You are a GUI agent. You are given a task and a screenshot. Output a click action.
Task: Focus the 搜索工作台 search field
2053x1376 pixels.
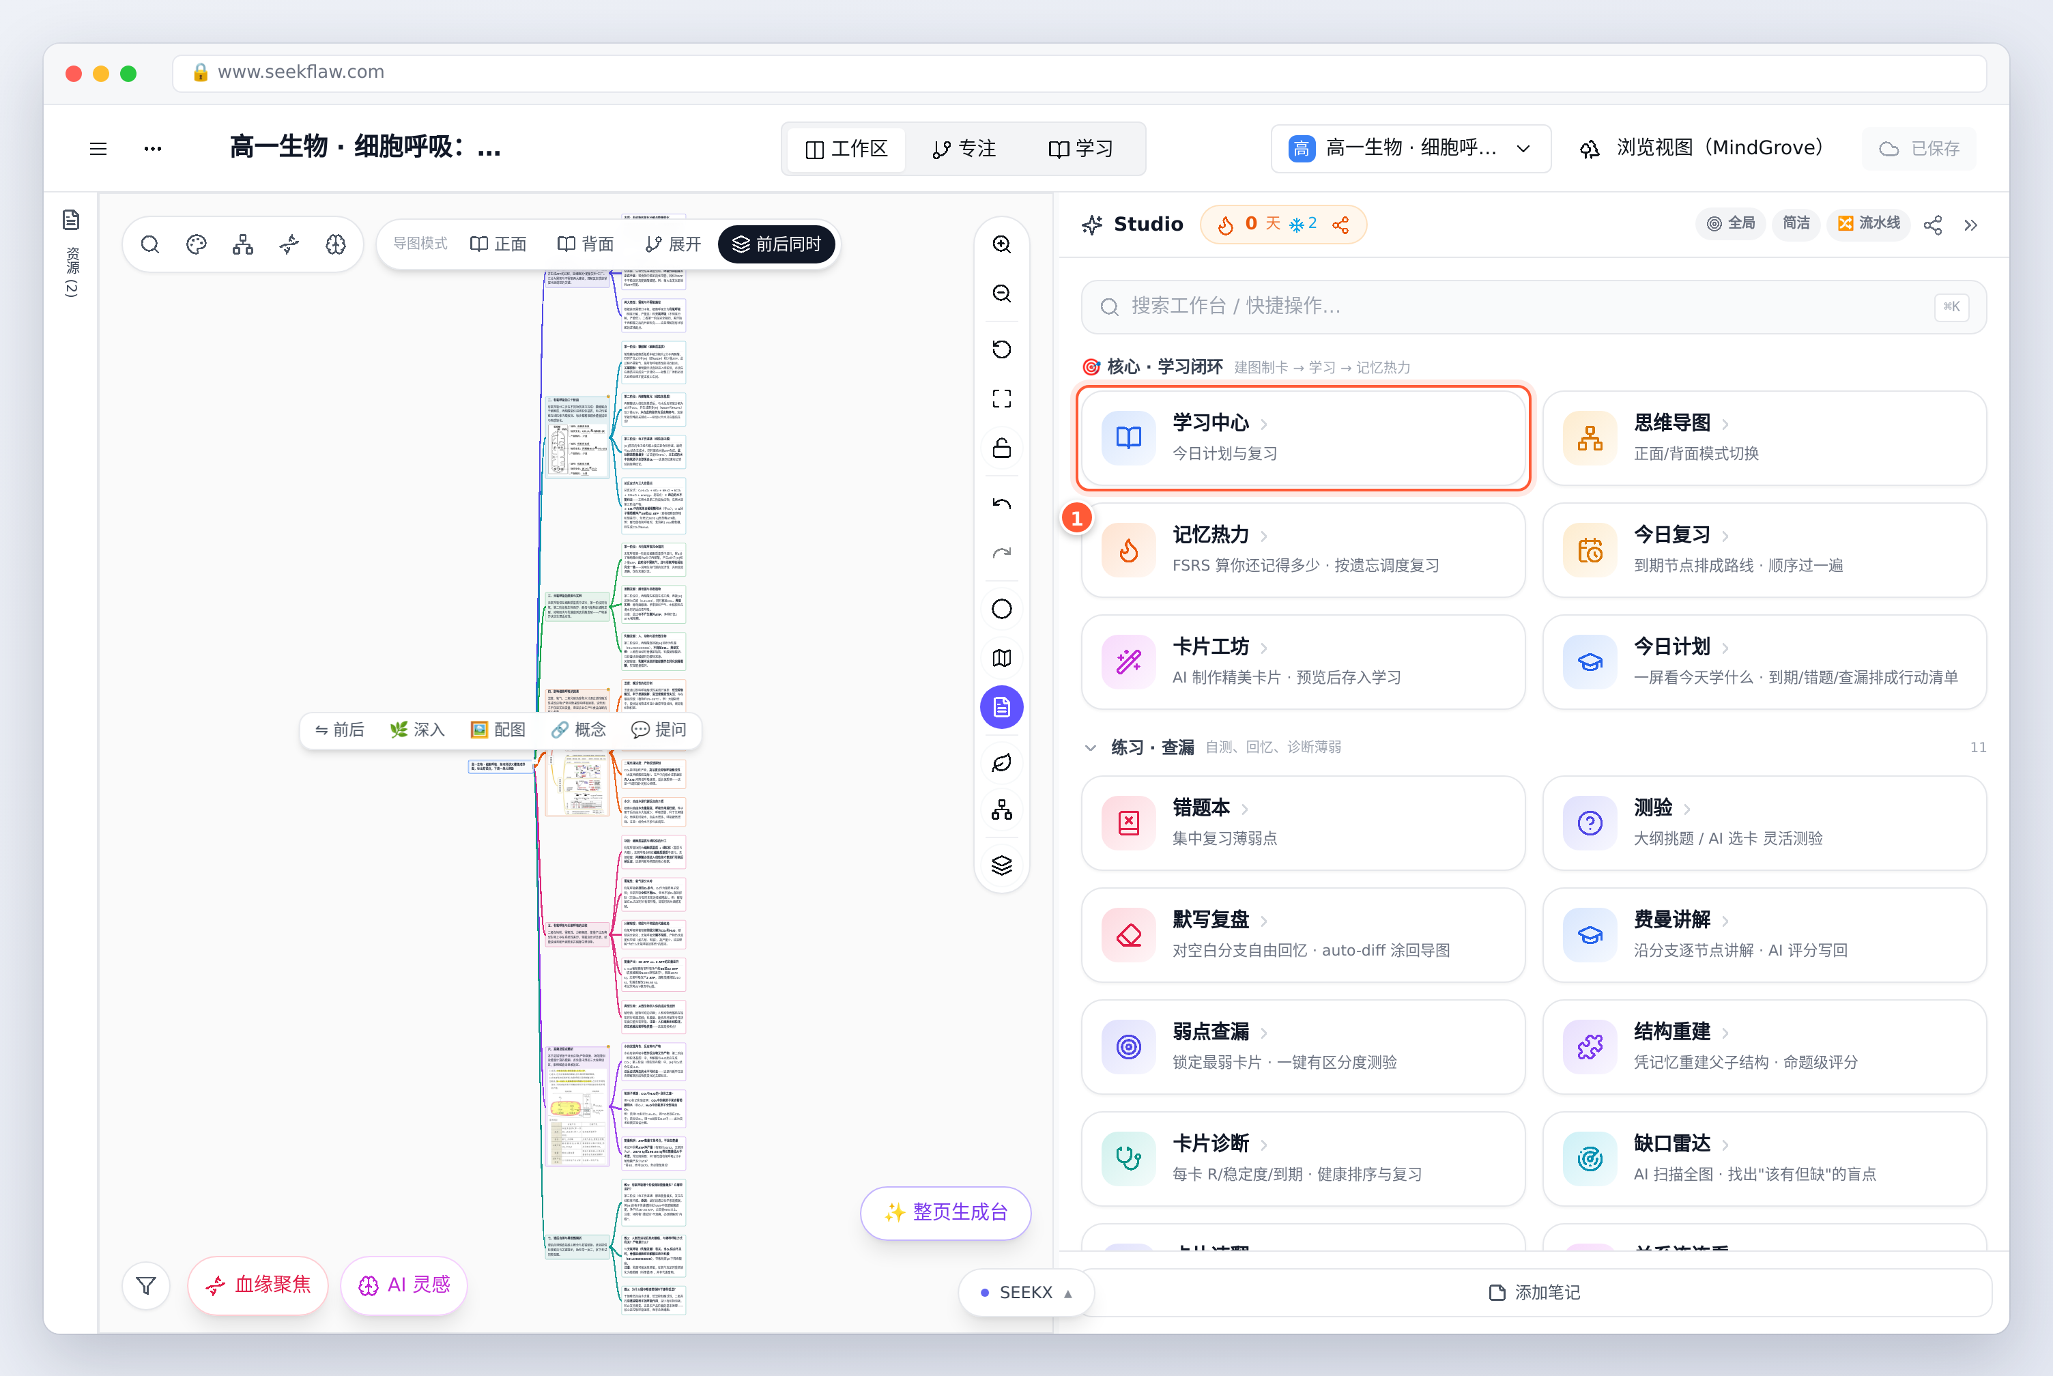[x=1534, y=307]
